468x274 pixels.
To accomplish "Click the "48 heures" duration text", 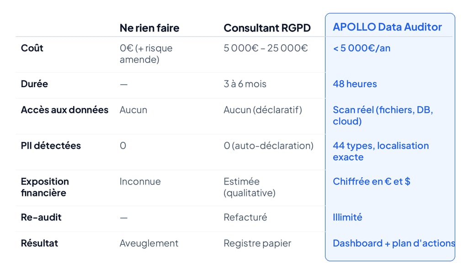I will (355, 84).
